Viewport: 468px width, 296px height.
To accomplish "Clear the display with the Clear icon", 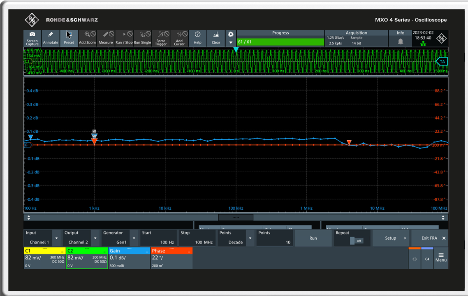I will pyautogui.click(x=216, y=38).
